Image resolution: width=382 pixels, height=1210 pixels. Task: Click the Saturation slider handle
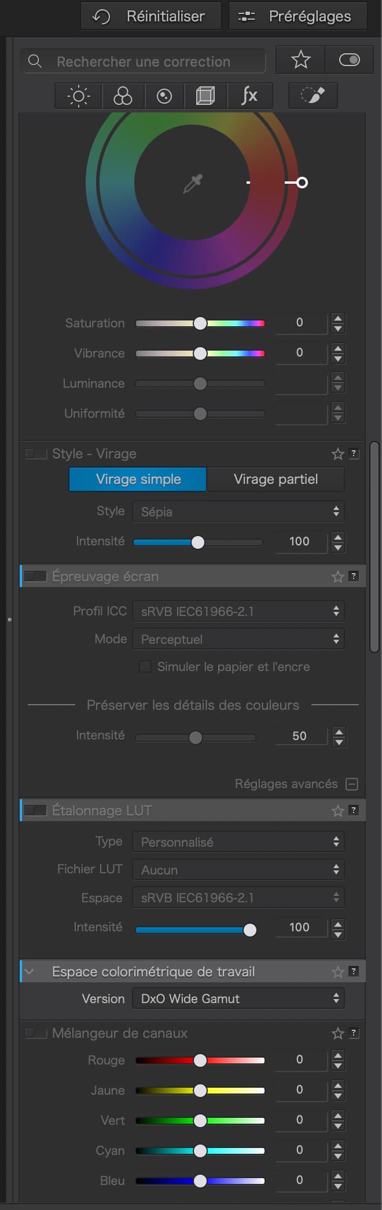pos(200,323)
